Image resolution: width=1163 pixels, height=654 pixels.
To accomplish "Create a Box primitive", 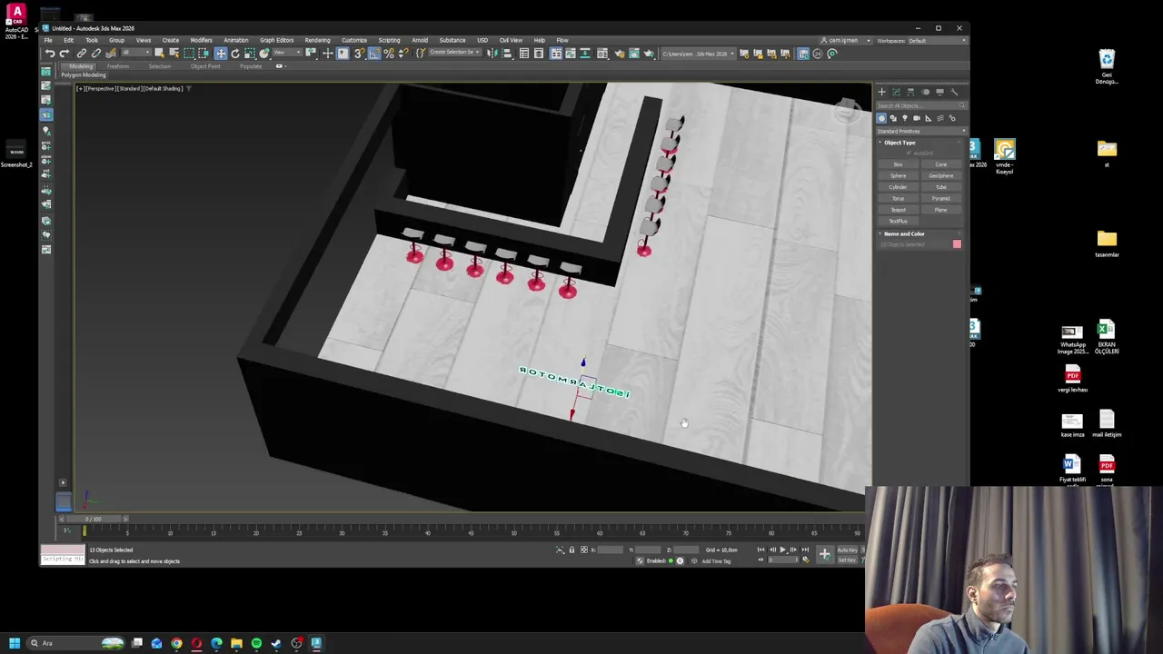I will tap(898, 164).
